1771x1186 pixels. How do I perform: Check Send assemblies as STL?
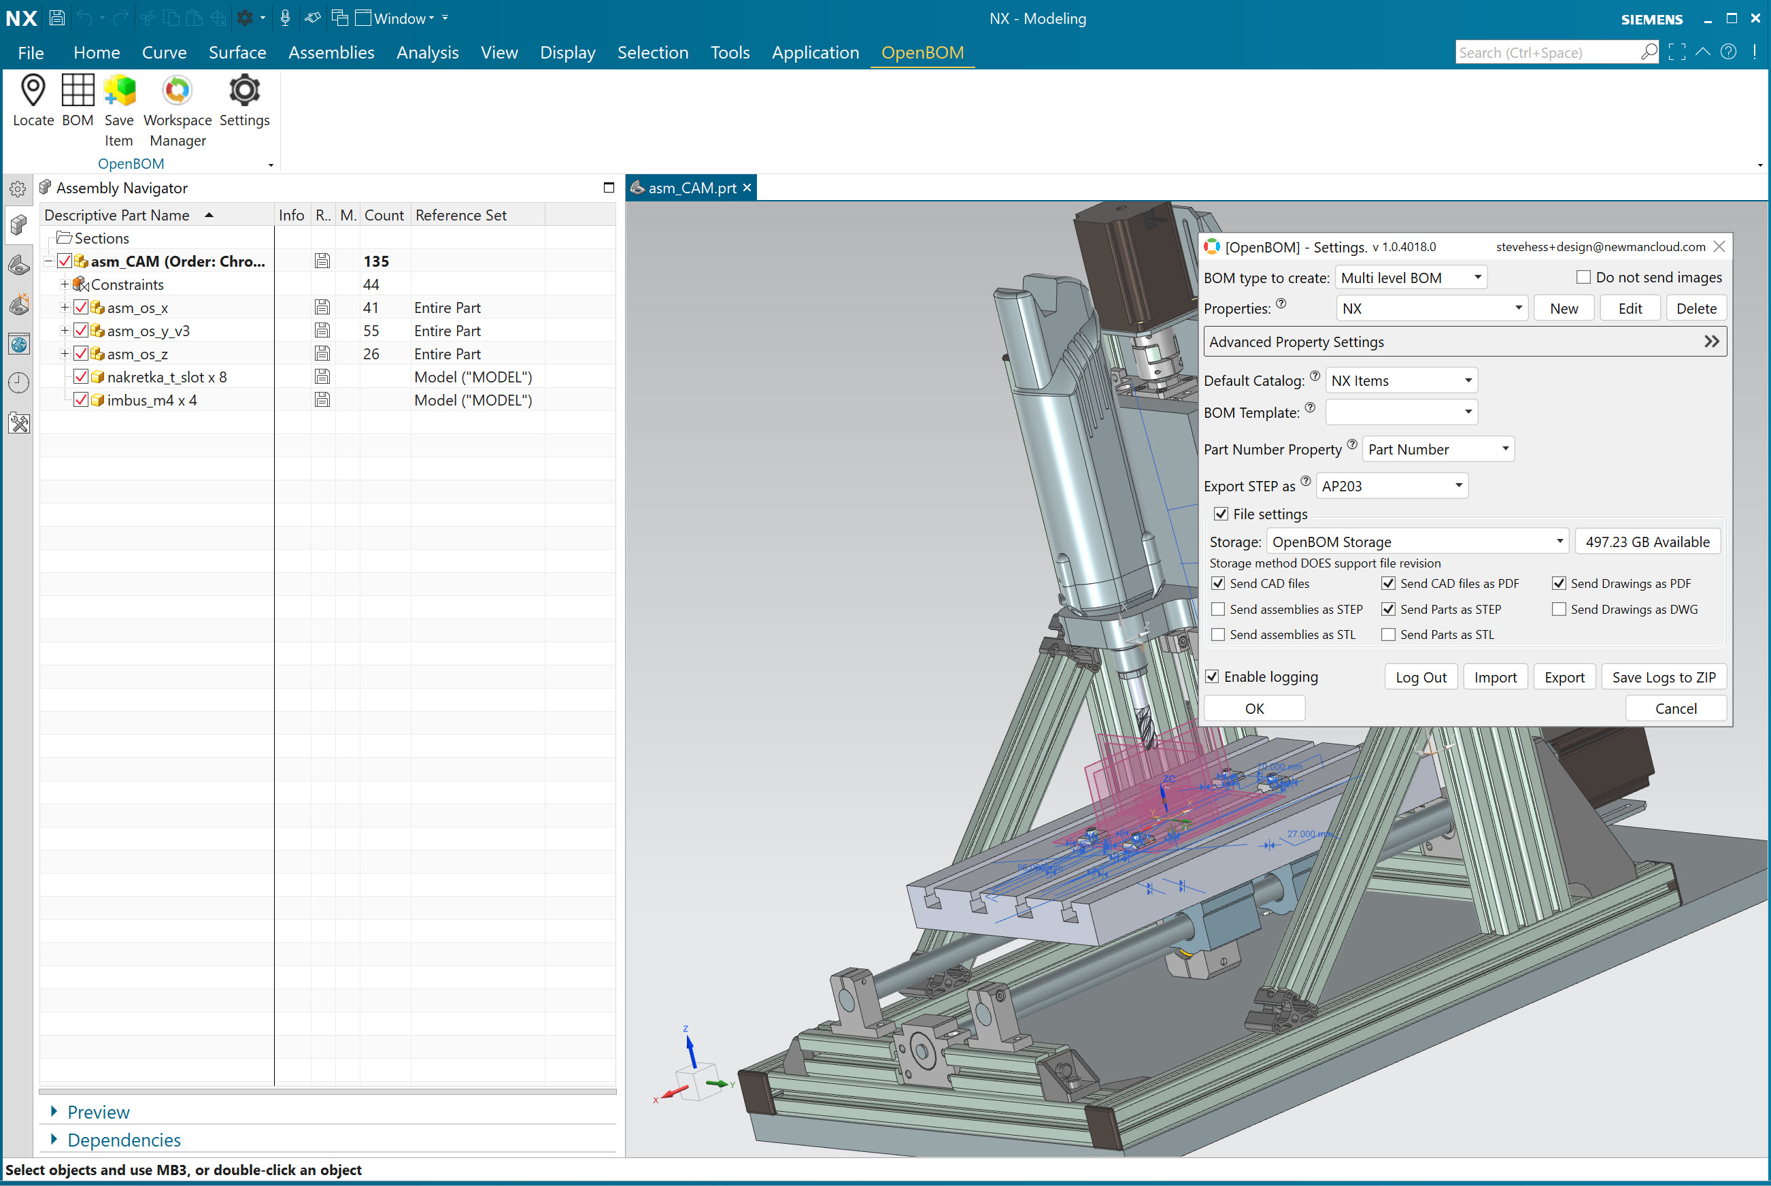tap(1217, 635)
